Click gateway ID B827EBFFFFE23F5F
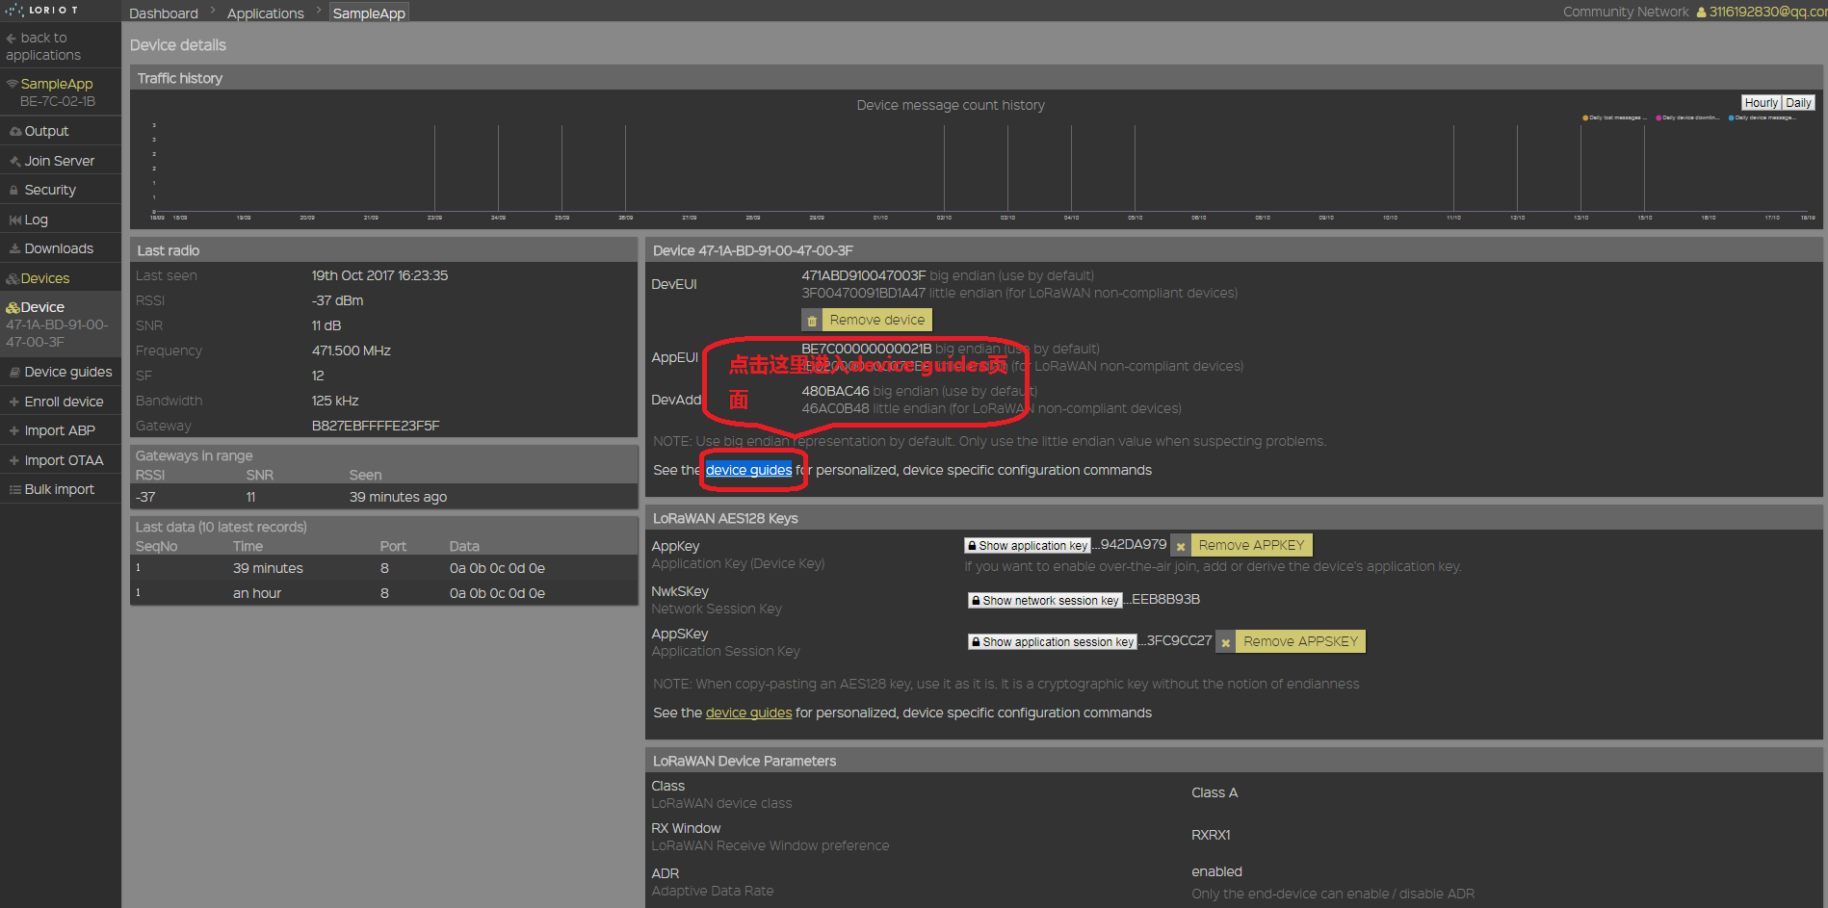 [376, 426]
